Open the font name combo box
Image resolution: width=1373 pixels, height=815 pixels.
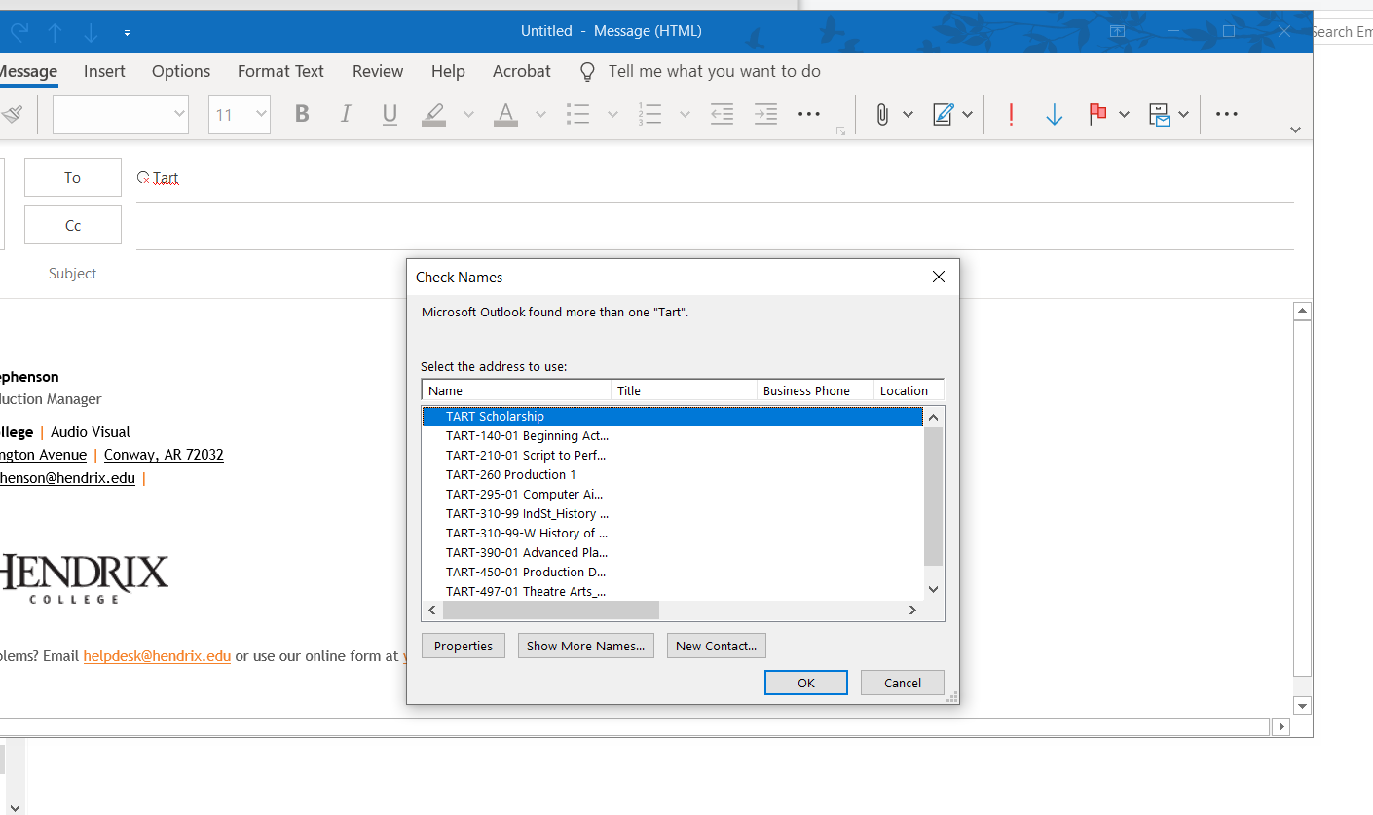[121, 115]
